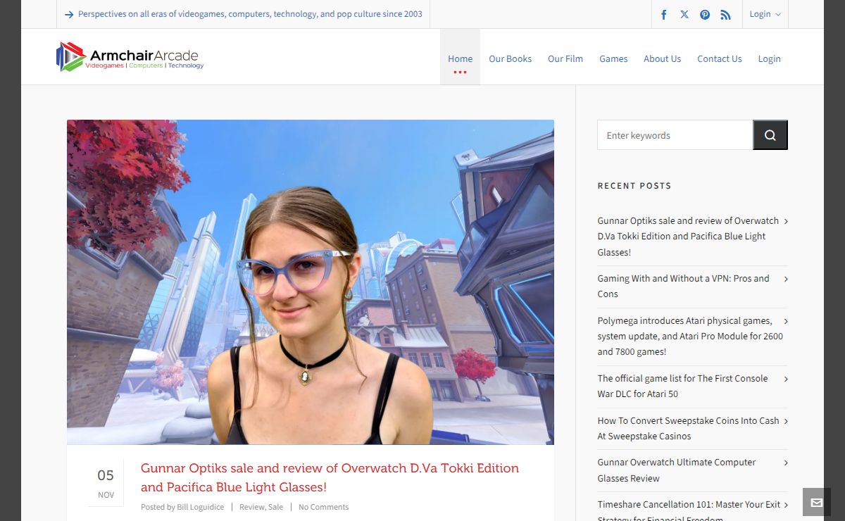Open sidebar post The official game list for Atari 50

point(682,386)
